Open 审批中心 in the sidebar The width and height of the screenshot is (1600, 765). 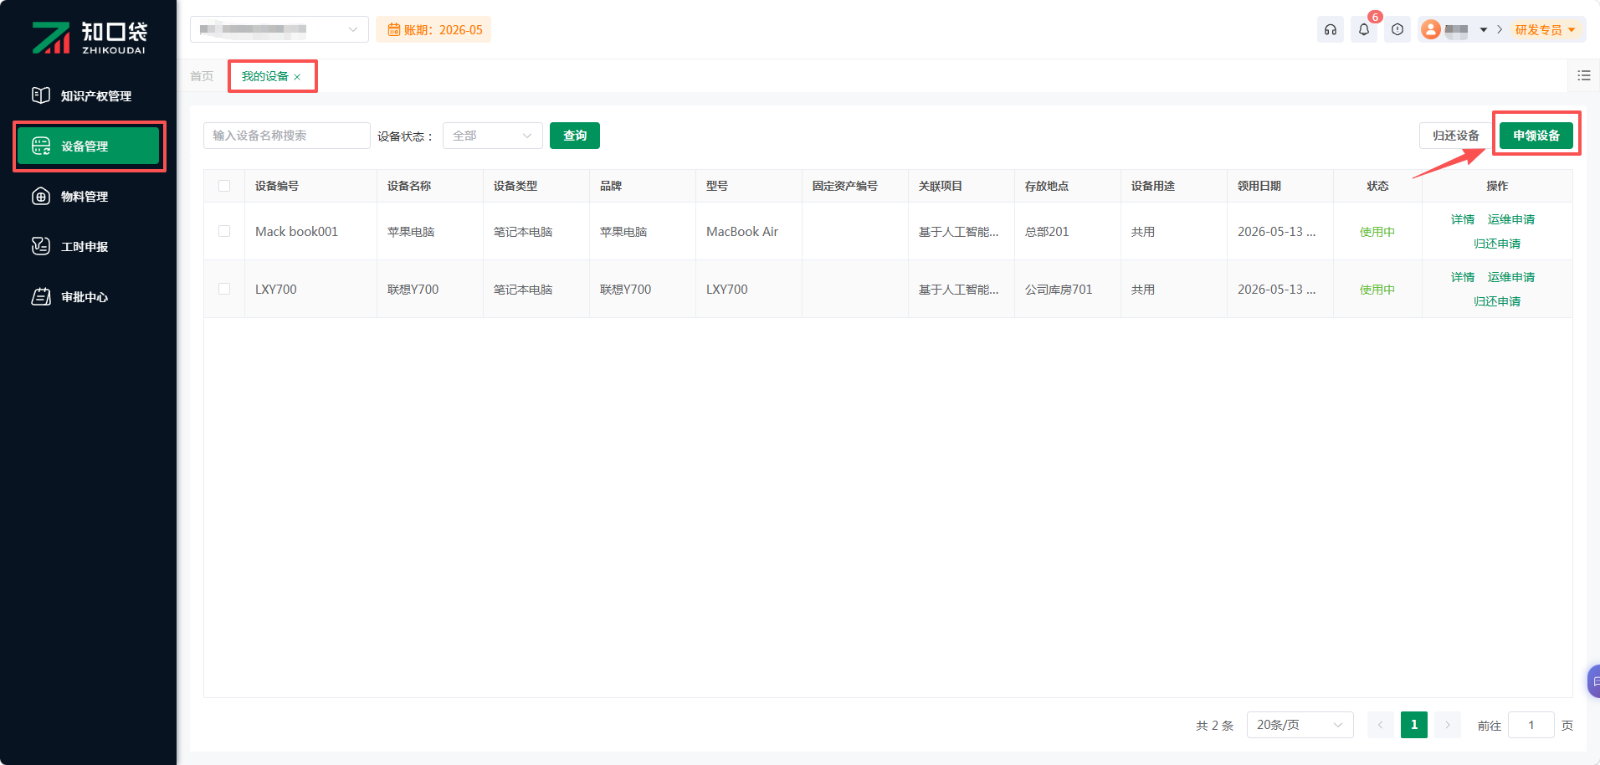88,297
